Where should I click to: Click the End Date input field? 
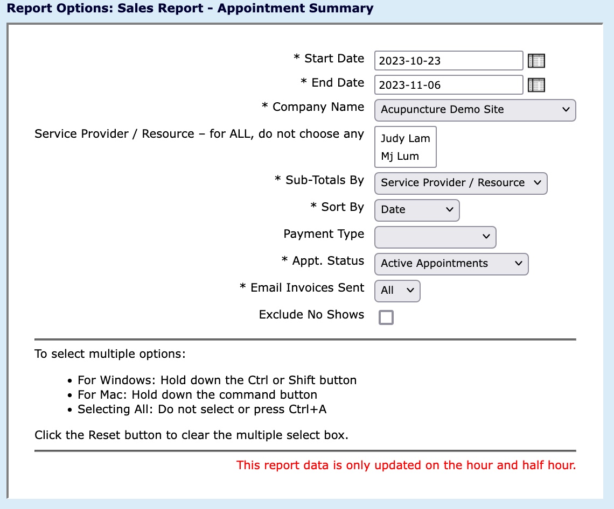point(448,85)
